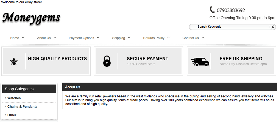Click the delivery van shipping icon
This screenshot has width=279, height=122.
200,62
